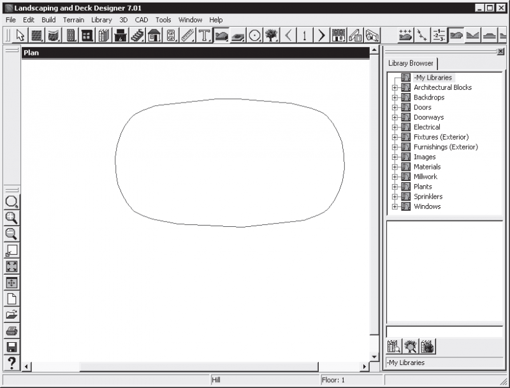Expand the Architectural Blocks folder

[395, 88]
